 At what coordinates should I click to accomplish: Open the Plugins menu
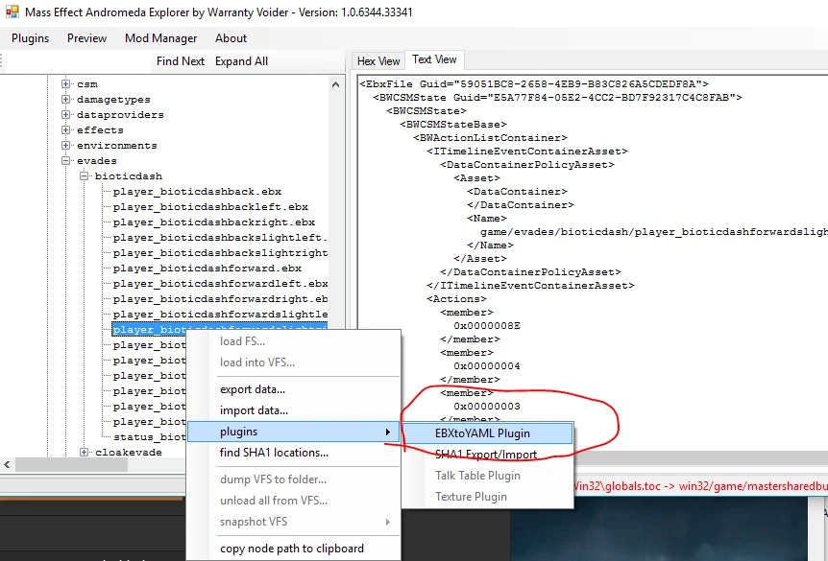coord(30,38)
